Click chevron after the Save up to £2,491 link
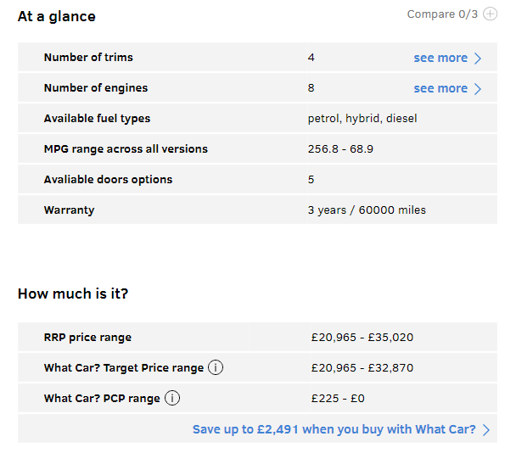Screen dimensions: 516x453 pyautogui.click(x=486, y=429)
